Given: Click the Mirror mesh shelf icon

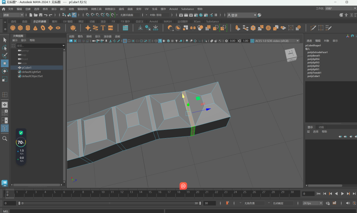Looking at the screenshot, I should click(x=193, y=28).
